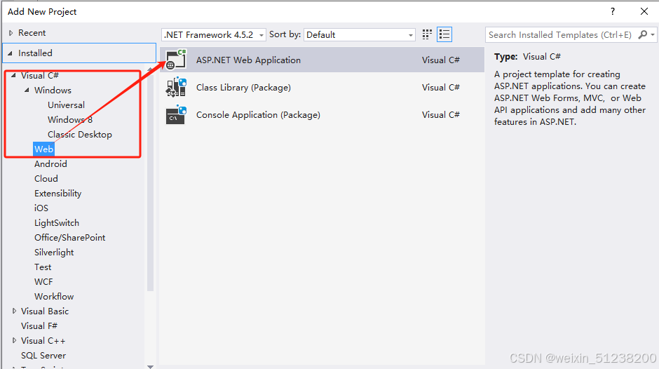Click Visual C# in Console Application row
The image size is (659, 369).
(x=441, y=115)
